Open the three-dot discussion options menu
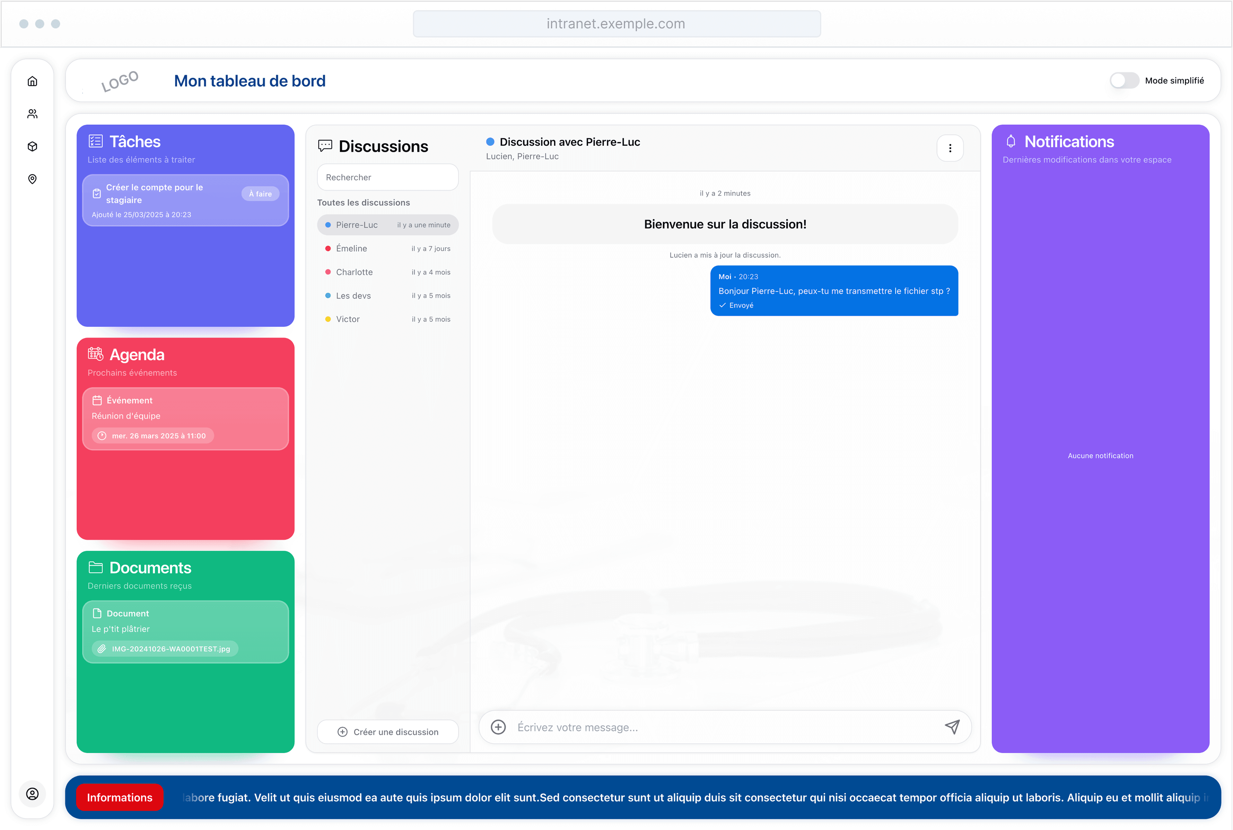The height and width of the screenshot is (830, 1233). tap(950, 148)
